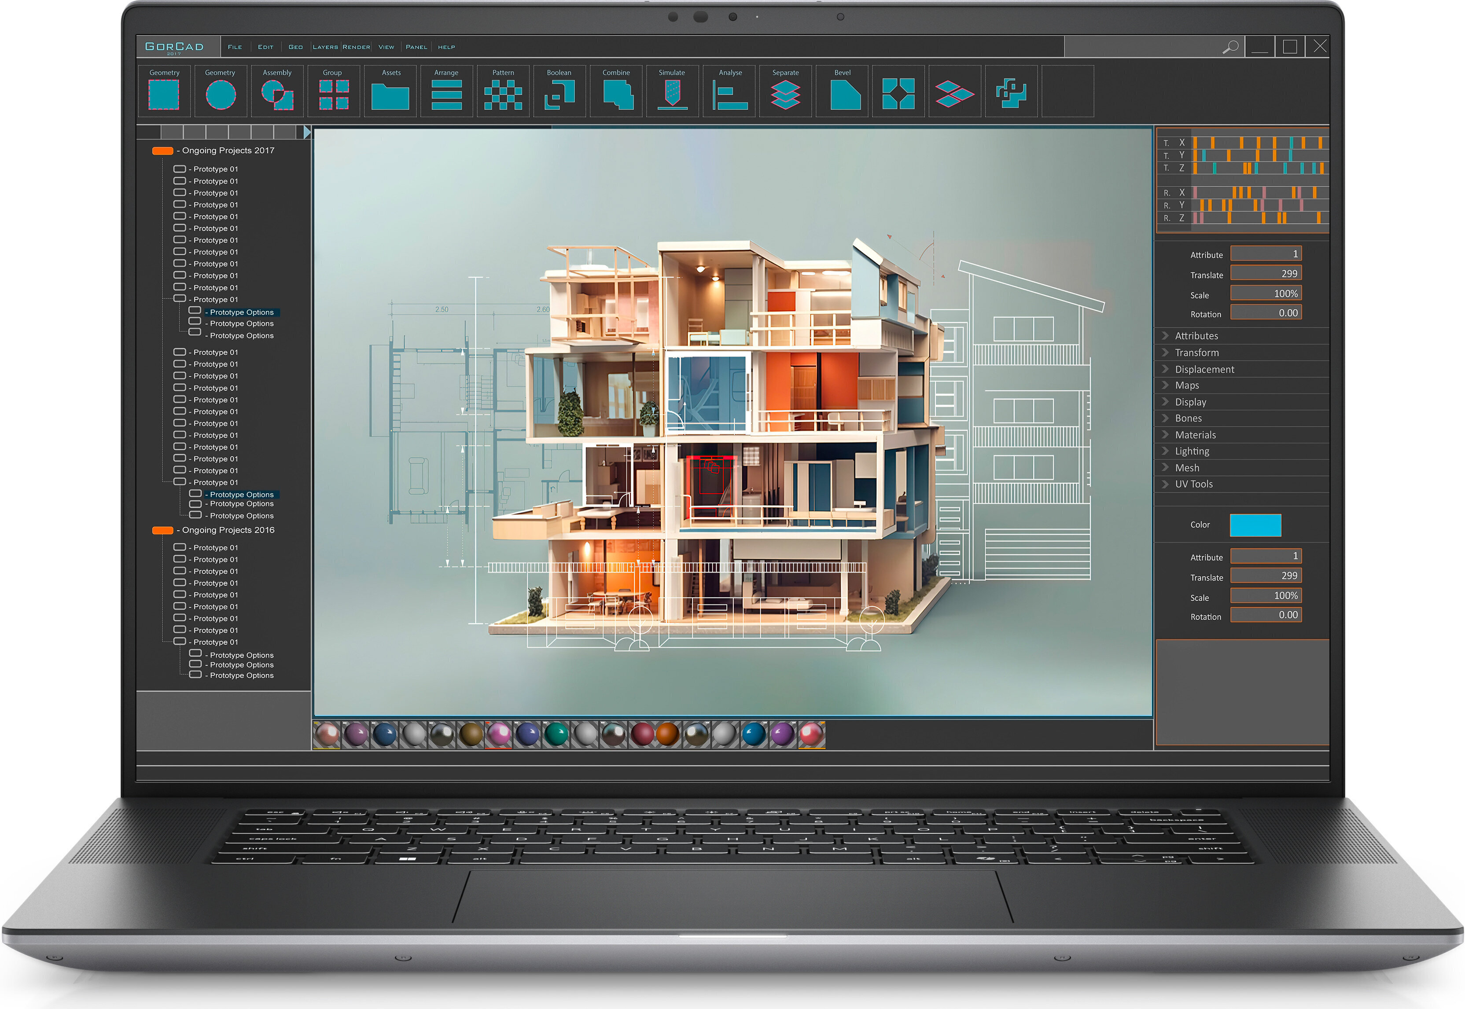Select Ongoing Projects 2017 tree label

[228, 150]
